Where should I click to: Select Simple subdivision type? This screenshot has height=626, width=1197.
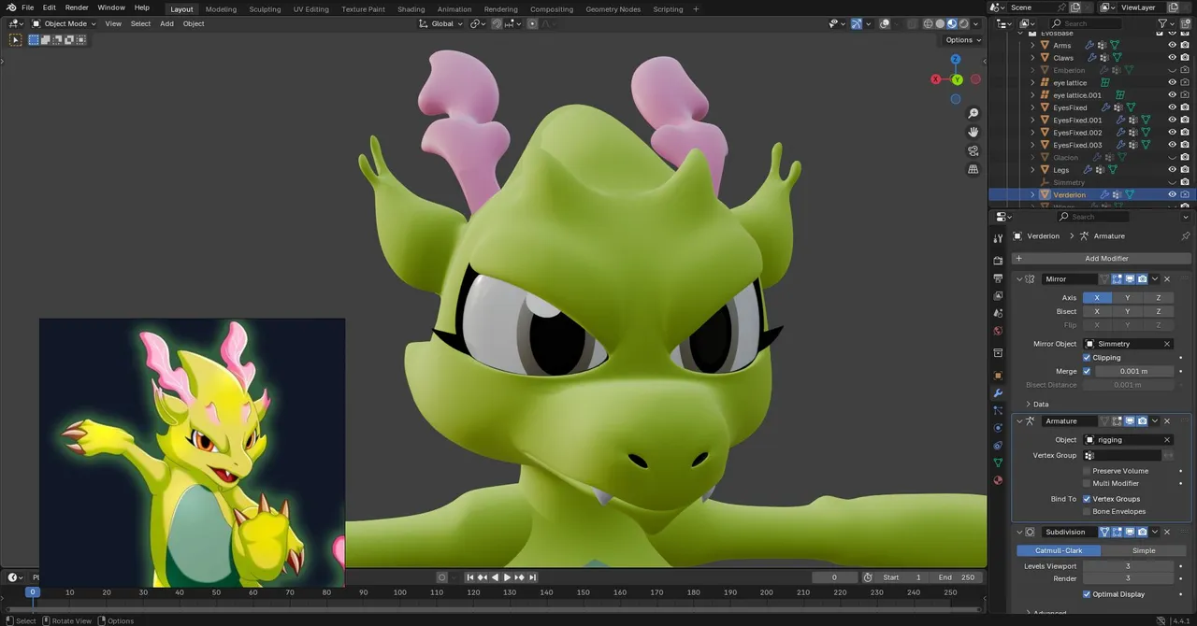click(1144, 550)
